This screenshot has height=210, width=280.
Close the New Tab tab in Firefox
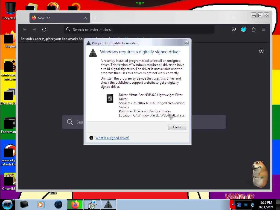86,18
